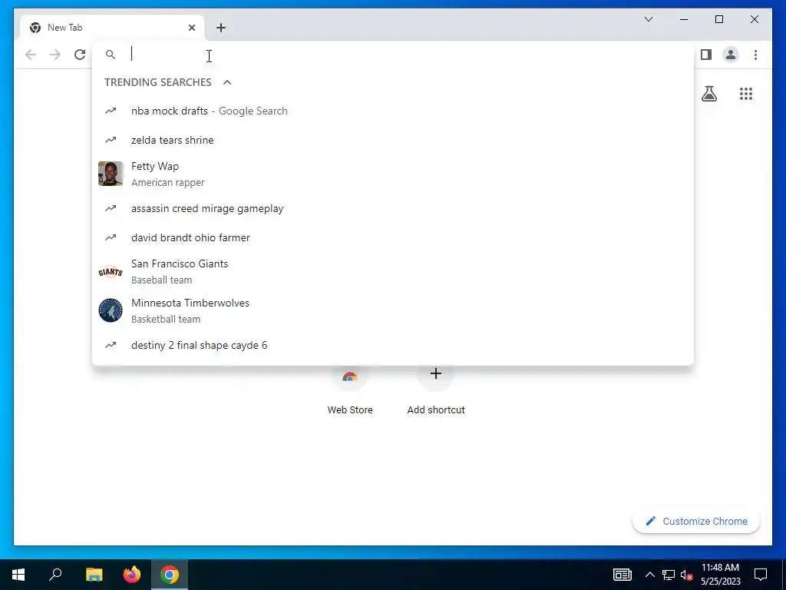The image size is (786, 590).
Task: Open the tab search chevron
Action: point(649,19)
